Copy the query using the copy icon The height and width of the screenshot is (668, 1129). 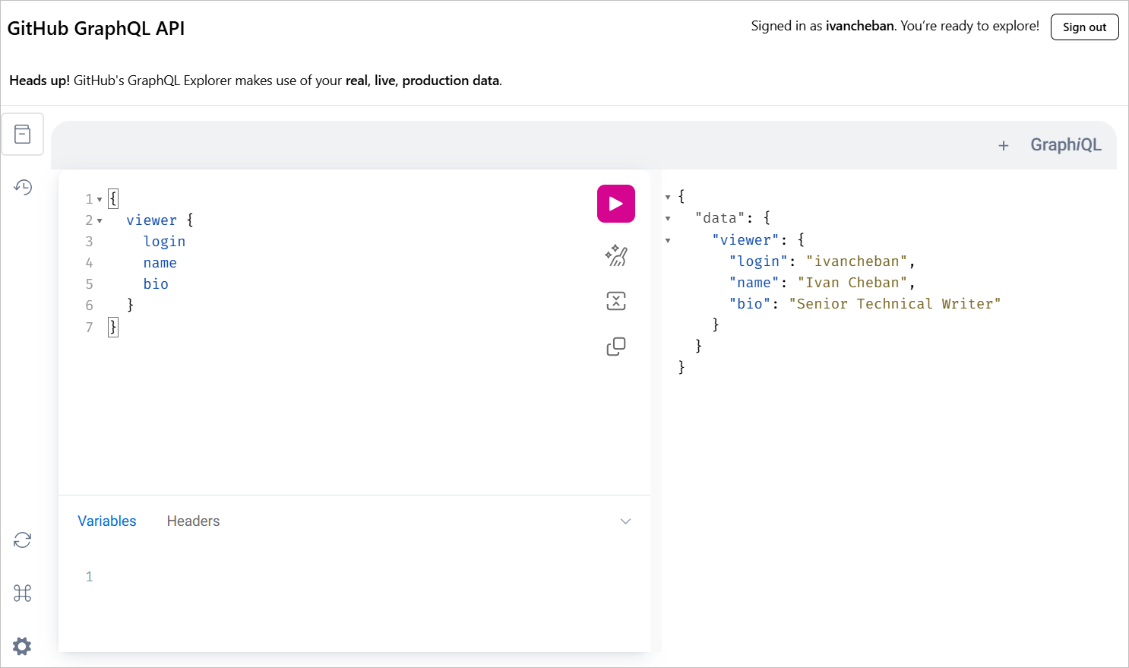tap(615, 346)
